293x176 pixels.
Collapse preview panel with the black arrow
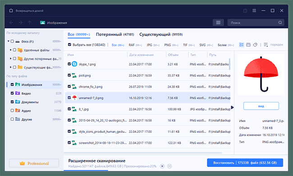232,107
